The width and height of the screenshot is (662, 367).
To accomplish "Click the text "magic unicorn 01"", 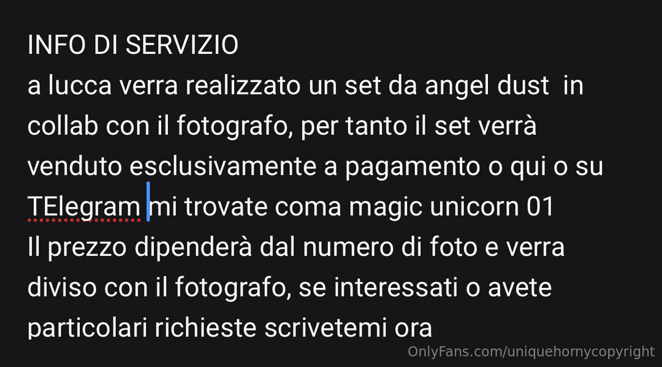I will point(451,206).
